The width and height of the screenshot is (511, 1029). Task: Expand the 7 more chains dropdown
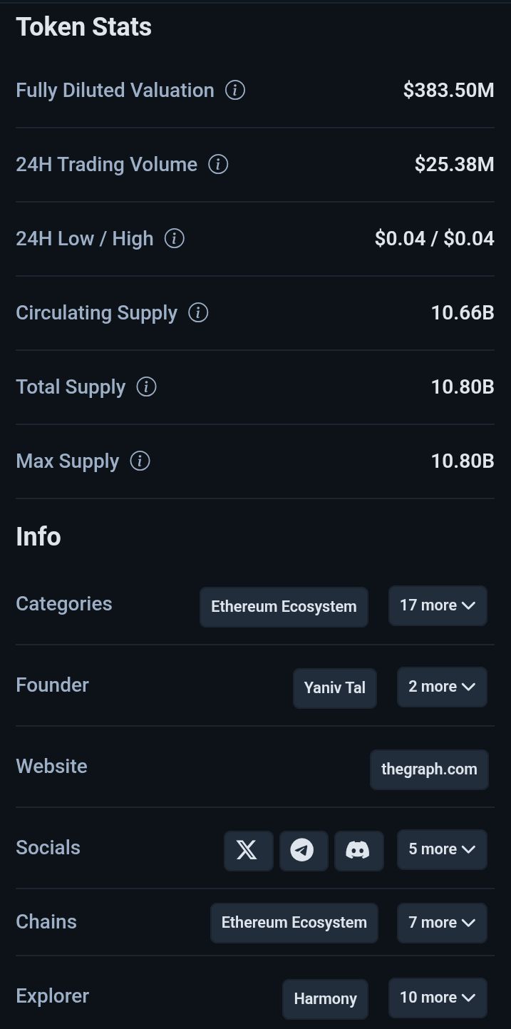point(442,923)
